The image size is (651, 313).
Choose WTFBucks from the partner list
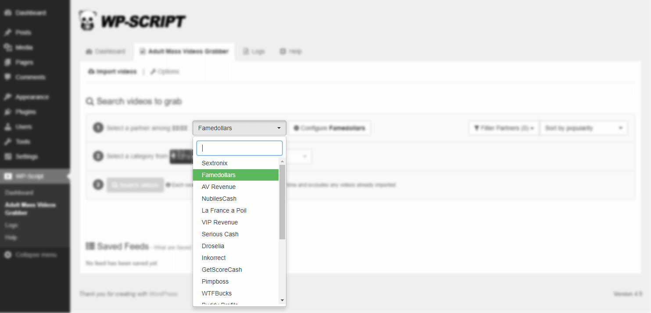(236, 293)
